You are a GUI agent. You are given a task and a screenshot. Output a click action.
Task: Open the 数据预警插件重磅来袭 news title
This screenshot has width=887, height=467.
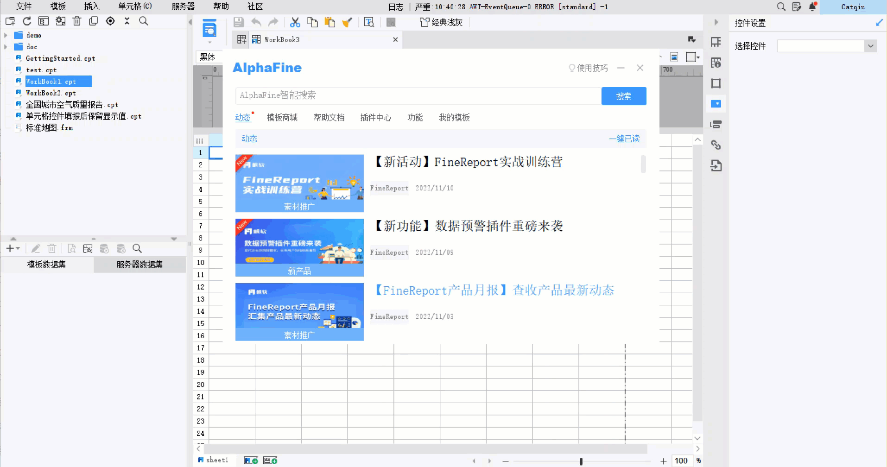[469, 226]
